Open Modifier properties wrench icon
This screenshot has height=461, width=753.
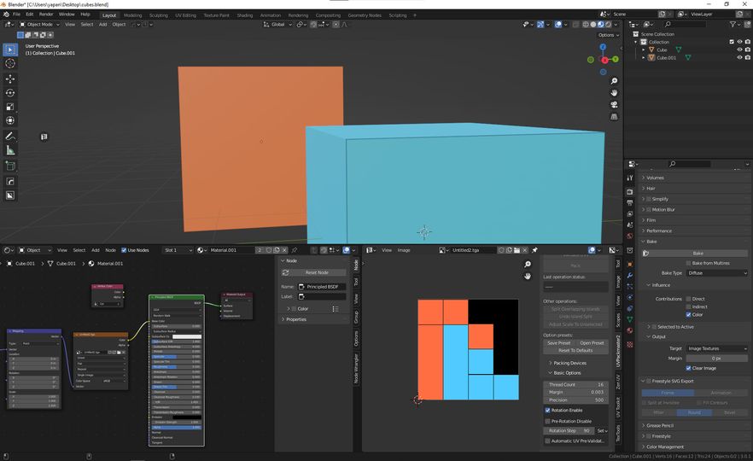629,276
